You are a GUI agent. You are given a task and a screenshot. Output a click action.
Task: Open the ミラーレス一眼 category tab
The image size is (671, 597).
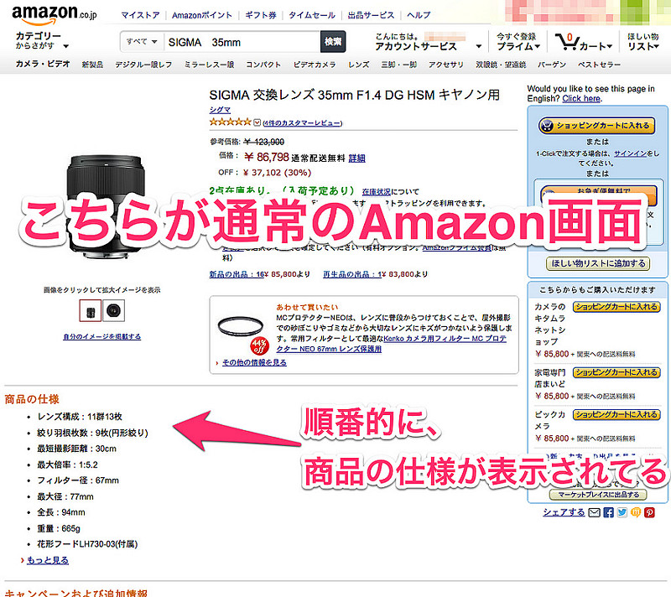tap(209, 65)
